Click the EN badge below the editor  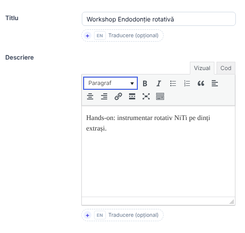(100, 215)
